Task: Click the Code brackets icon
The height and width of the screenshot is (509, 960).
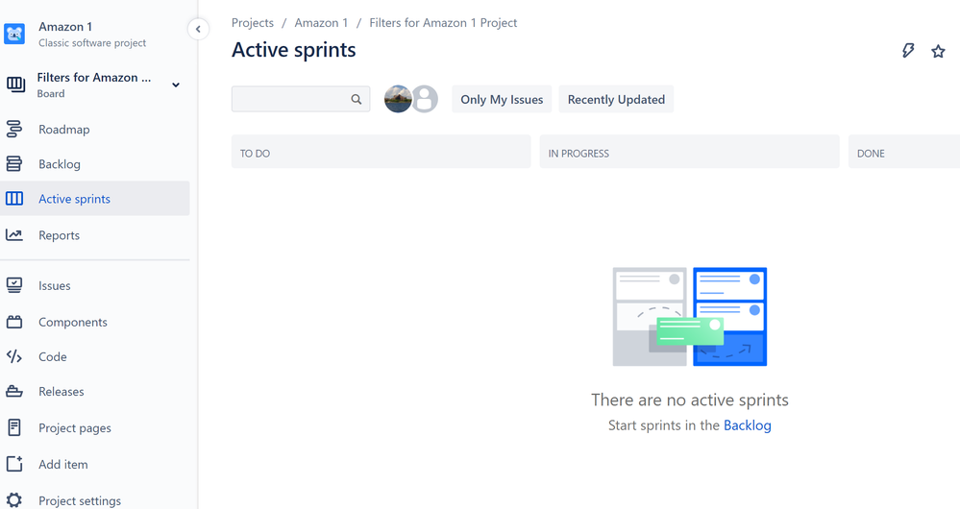Action: pyautogui.click(x=14, y=356)
